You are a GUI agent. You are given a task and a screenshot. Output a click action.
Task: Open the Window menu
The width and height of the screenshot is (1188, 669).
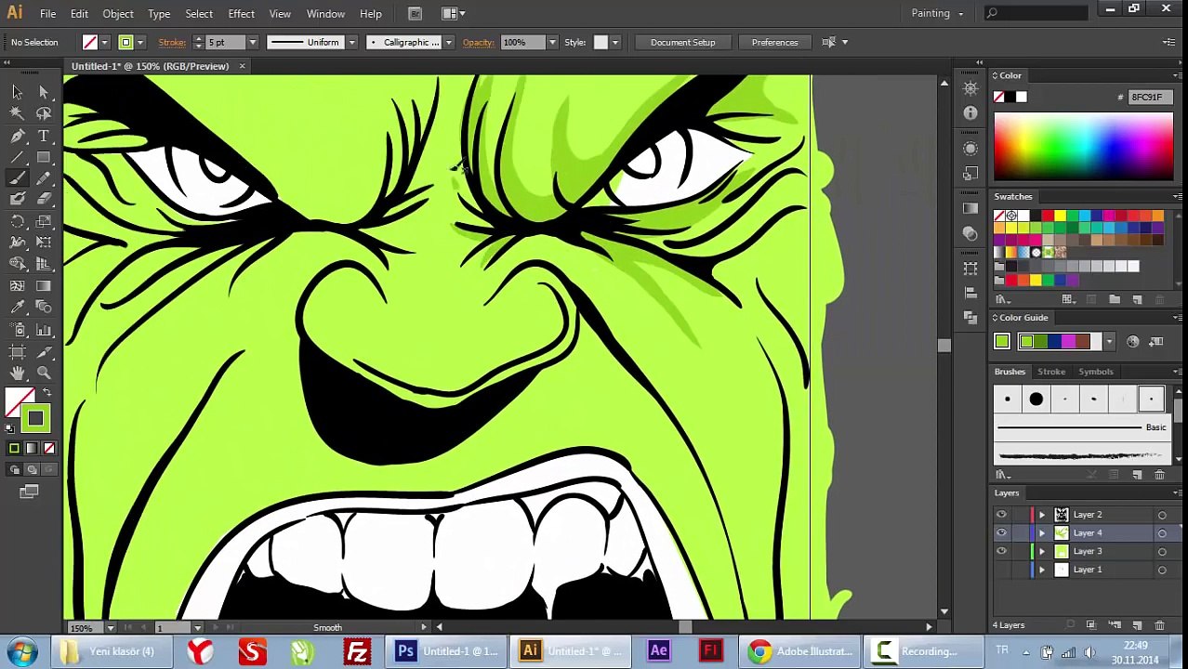pos(325,14)
